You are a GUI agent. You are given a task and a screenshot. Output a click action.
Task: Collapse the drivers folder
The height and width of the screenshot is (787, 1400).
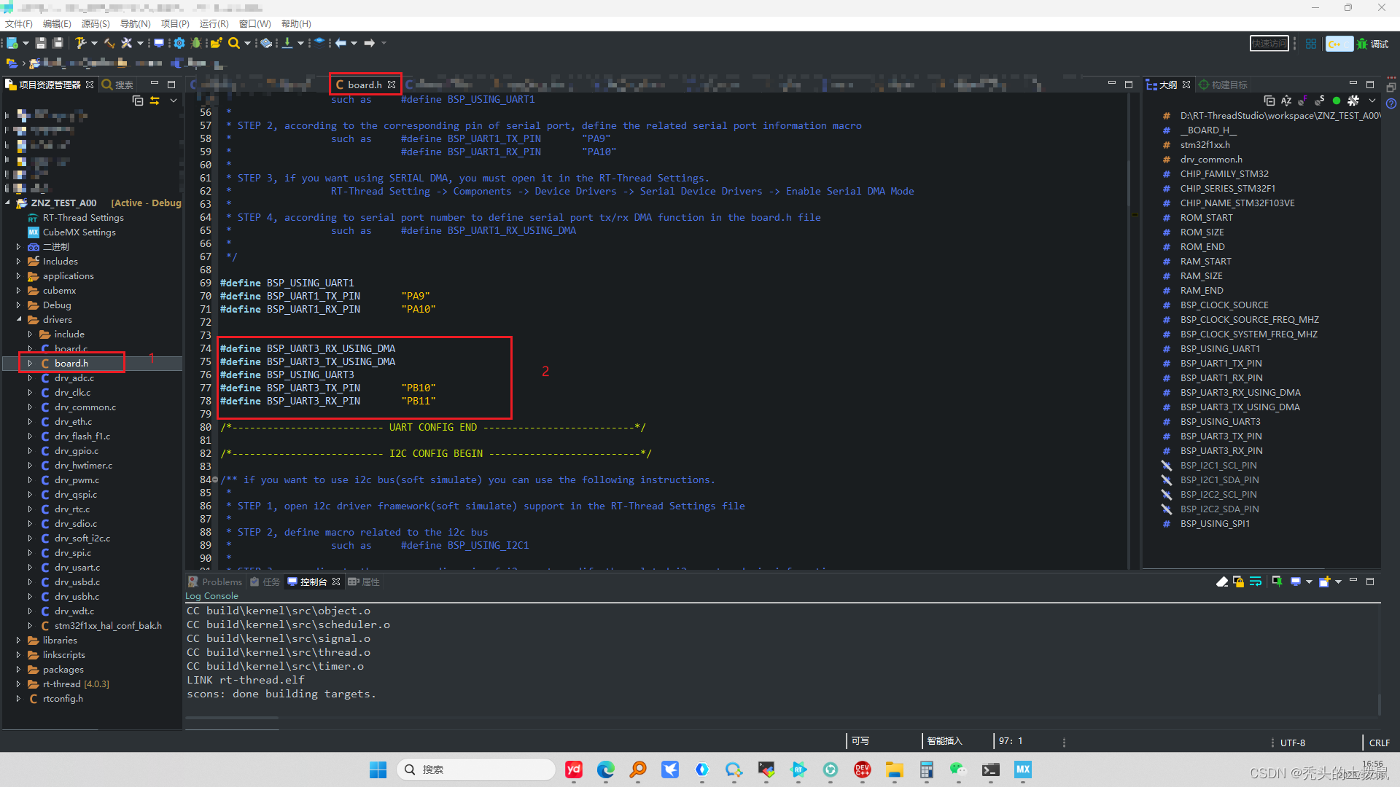19,319
